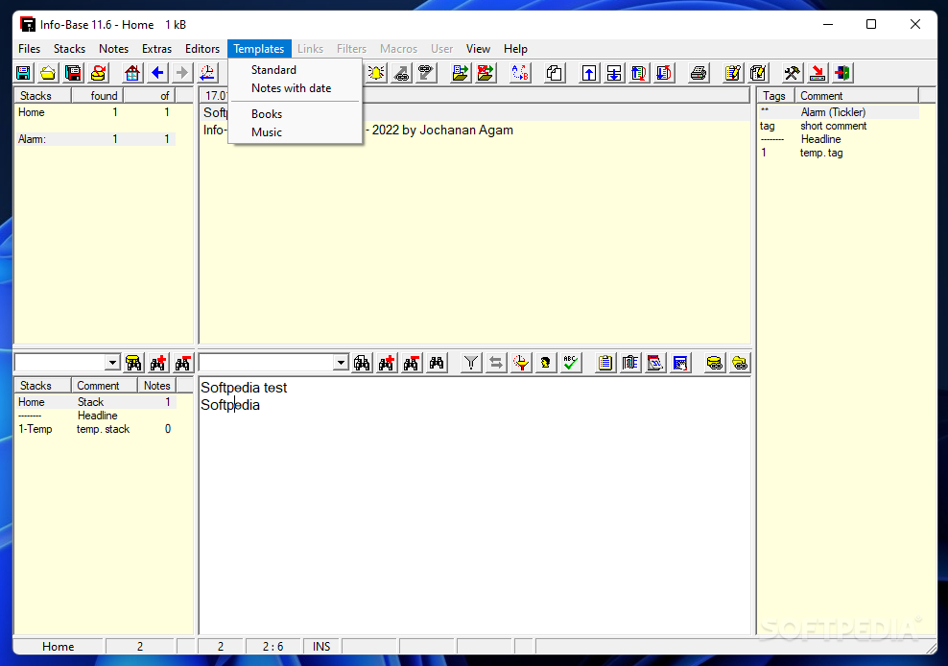
Task: Open settings with hammer and wrench icon
Action: (x=792, y=73)
